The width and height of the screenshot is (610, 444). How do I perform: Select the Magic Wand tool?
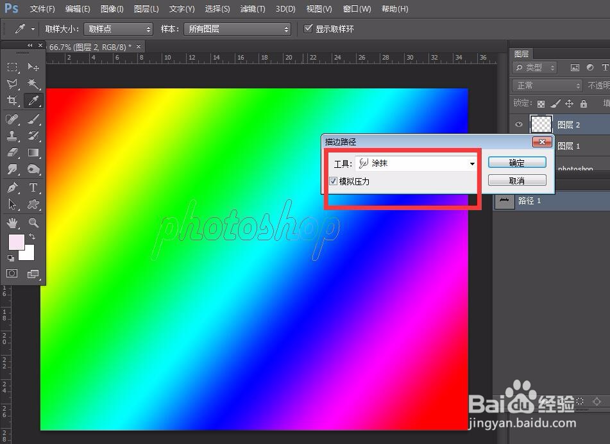click(33, 84)
